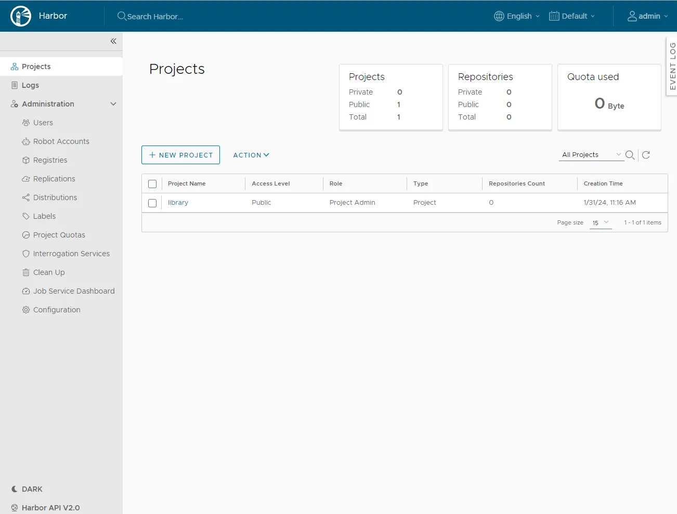Click the project filter search magnifier icon
The image size is (677, 514).
630,155
